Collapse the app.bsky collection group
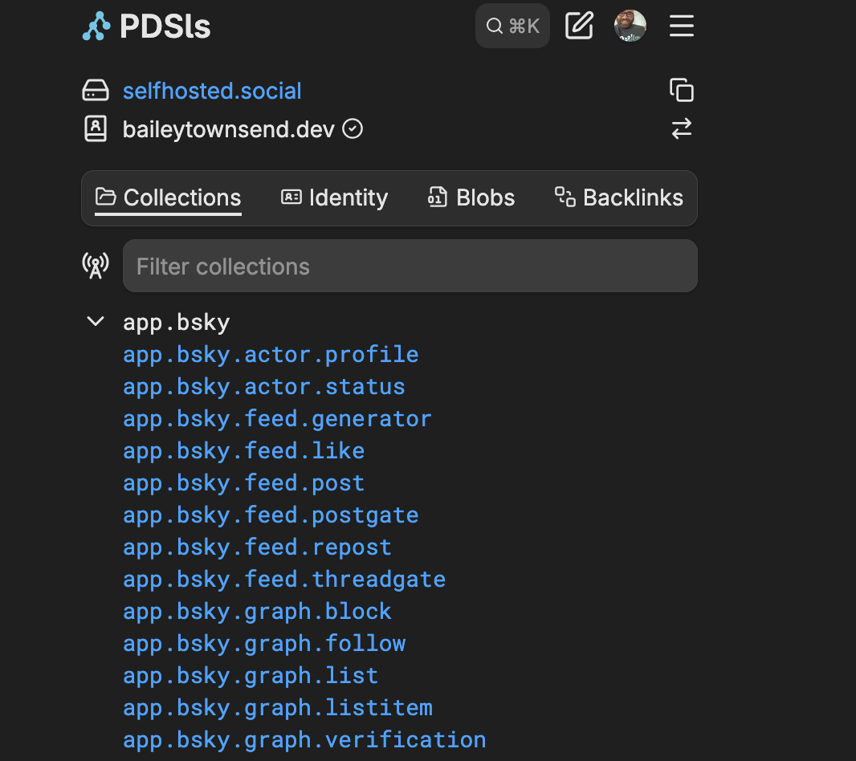The height and width of the screenshot is (761, 856). 96,322
